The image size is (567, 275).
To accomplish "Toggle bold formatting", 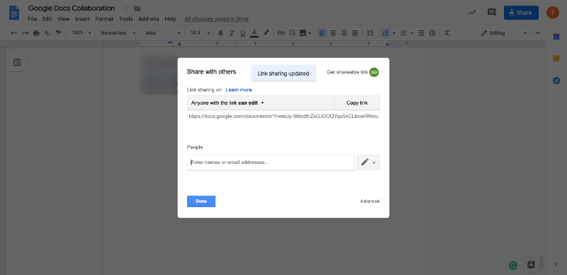I will pos(220,33).
